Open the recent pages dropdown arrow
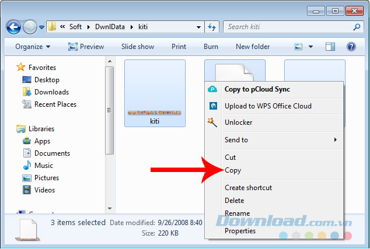This screenshot has width=370, height=249. point(42,27)
